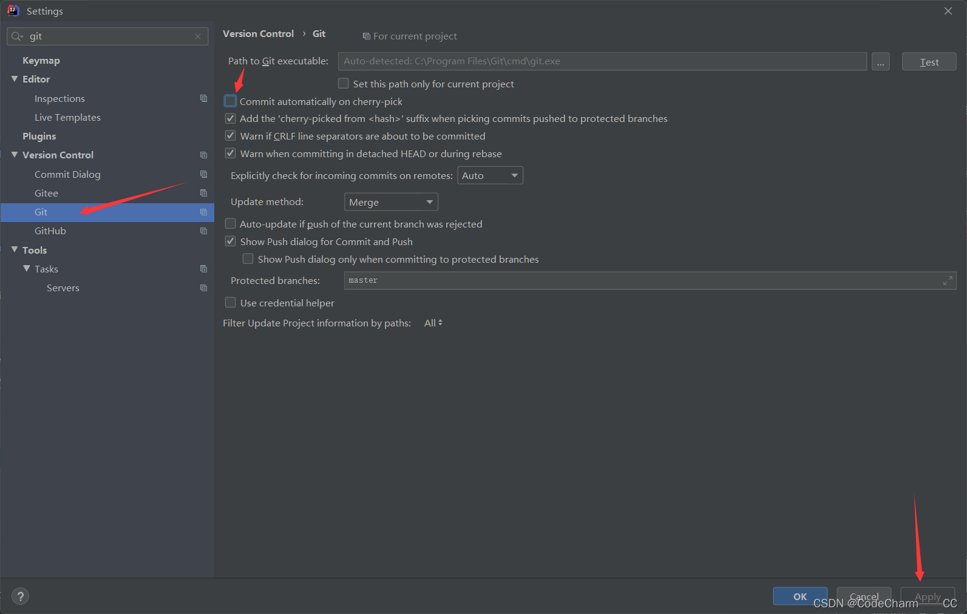Select Commit Dialog settings page
Viewport: 967px width, 614px height.
tap(67, 174)
